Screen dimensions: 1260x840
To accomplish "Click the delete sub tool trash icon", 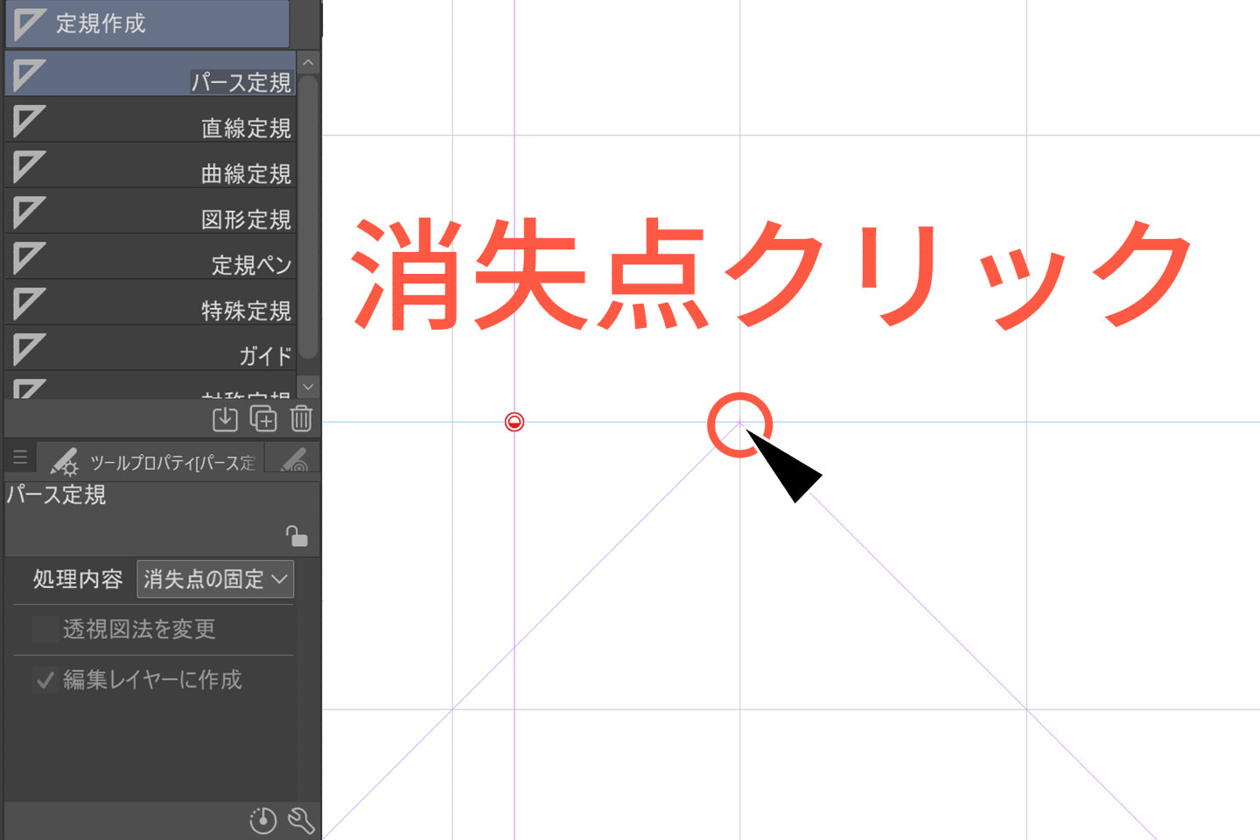I will (301, 419).
